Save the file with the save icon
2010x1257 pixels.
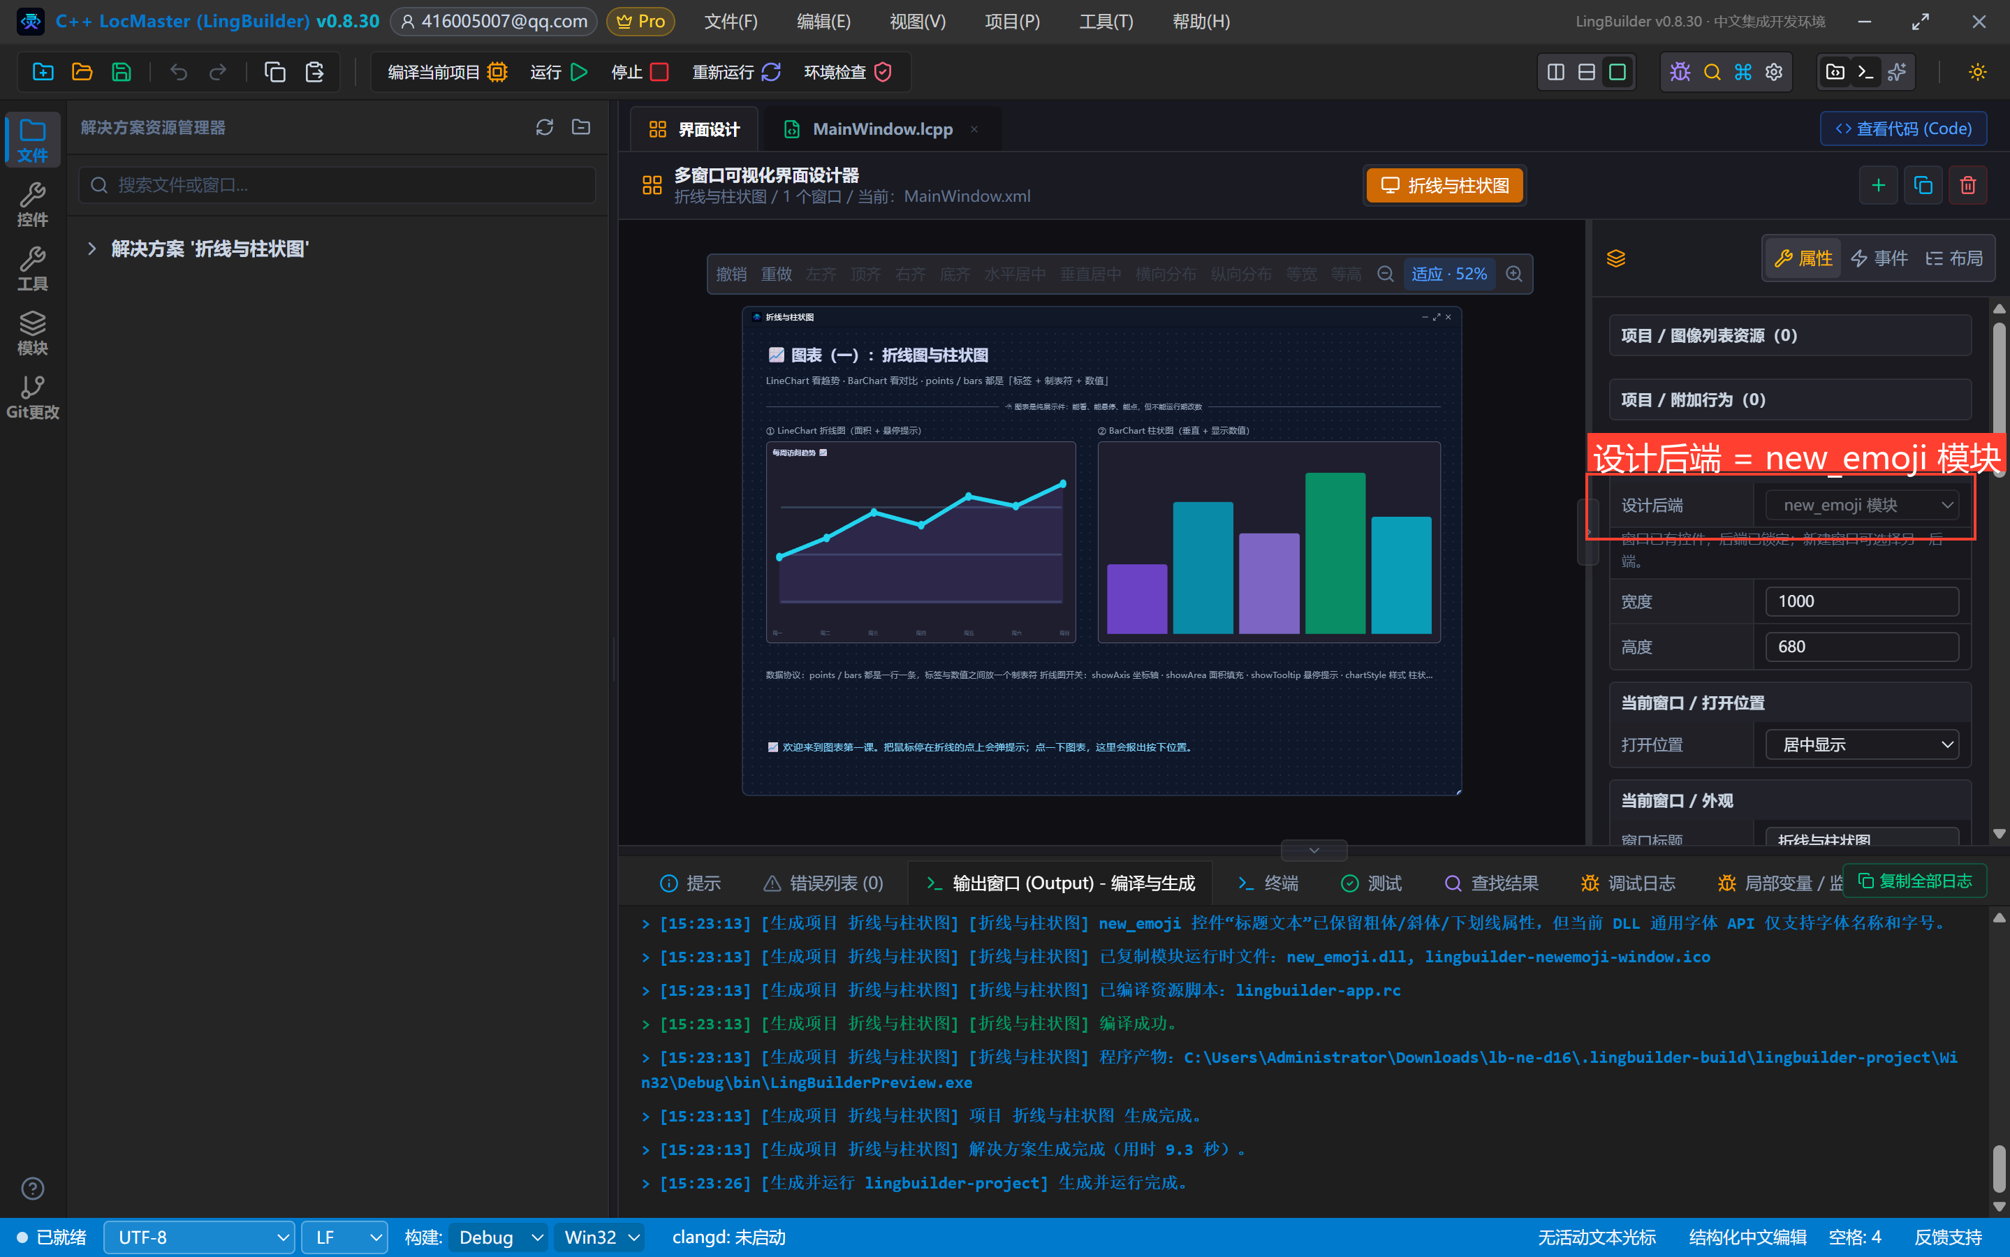point(122,73)
